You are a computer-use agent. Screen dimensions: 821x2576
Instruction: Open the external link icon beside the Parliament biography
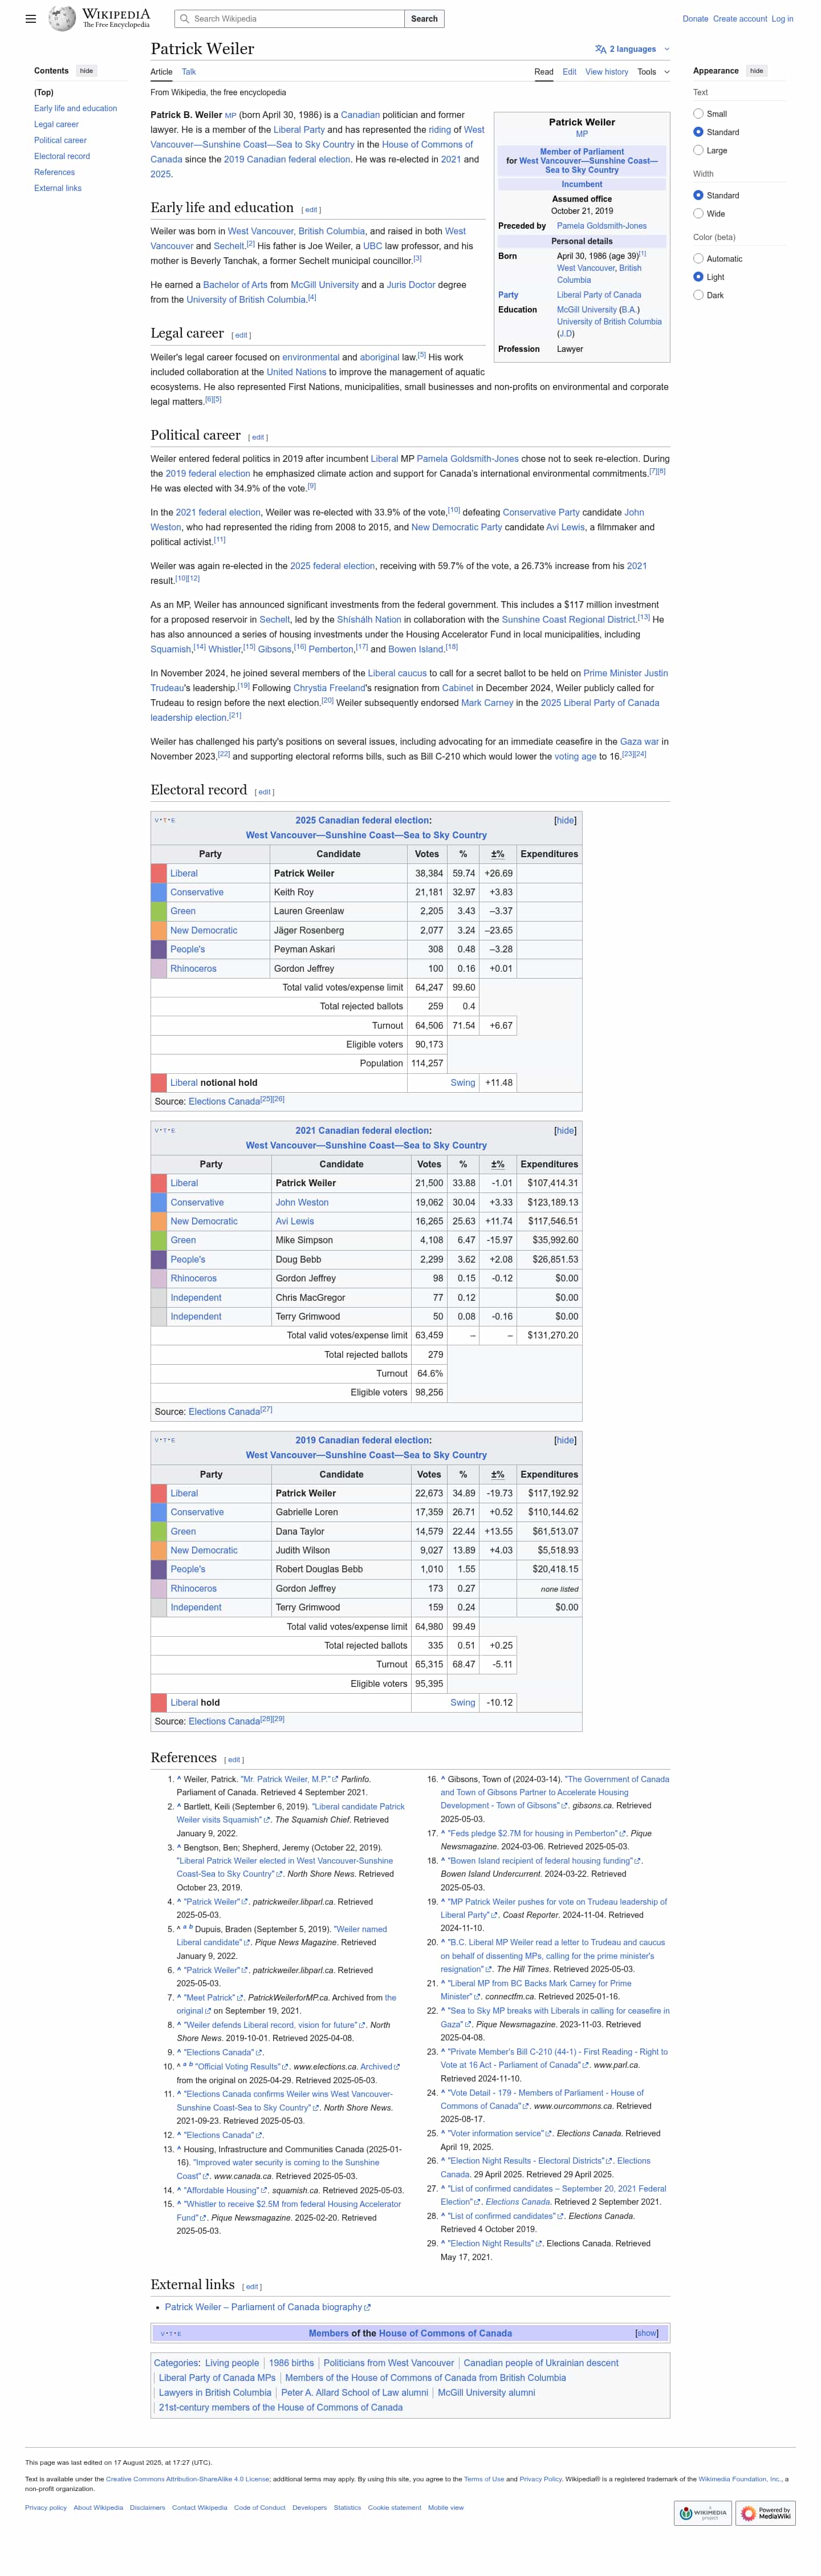point(368,2307)
